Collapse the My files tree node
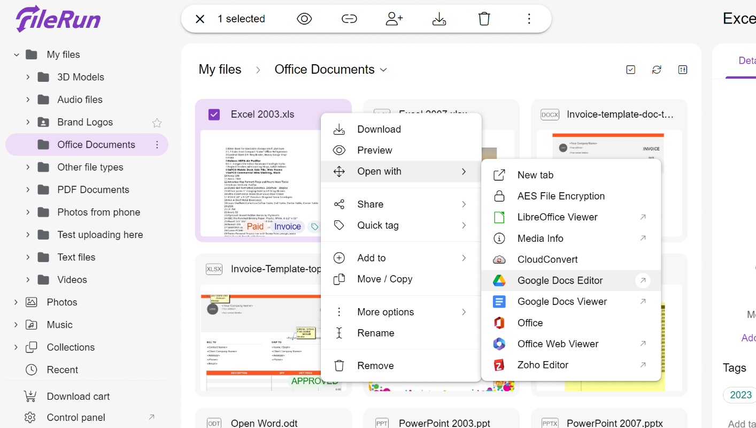 [17, 55]
